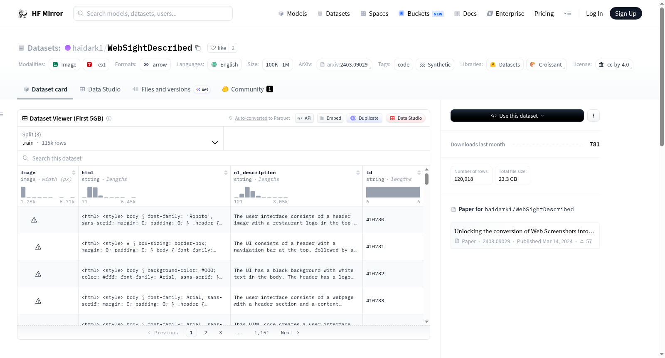Open the info icon beside Dataset Viewer
The image size is (665, 358).
pyautogui.click(x=109, y=119)
